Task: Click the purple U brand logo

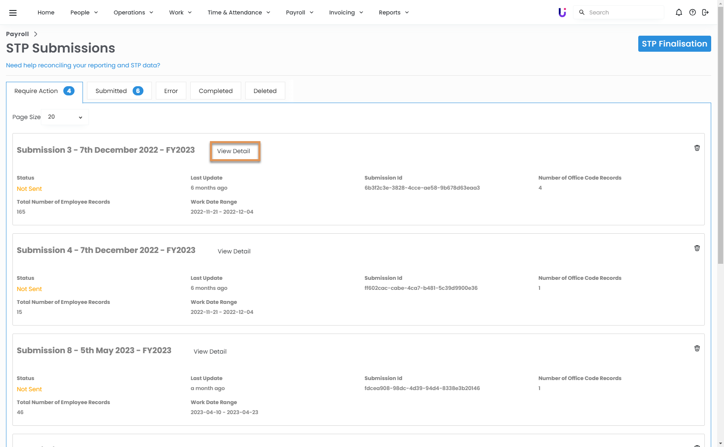Action: click(x=562, y=12)
